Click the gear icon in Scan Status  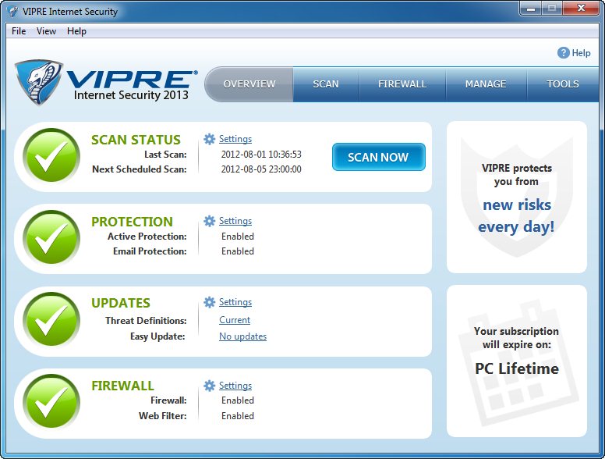click(209, 139)
